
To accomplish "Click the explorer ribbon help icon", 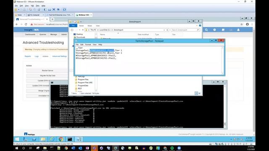I will (200, 26).
